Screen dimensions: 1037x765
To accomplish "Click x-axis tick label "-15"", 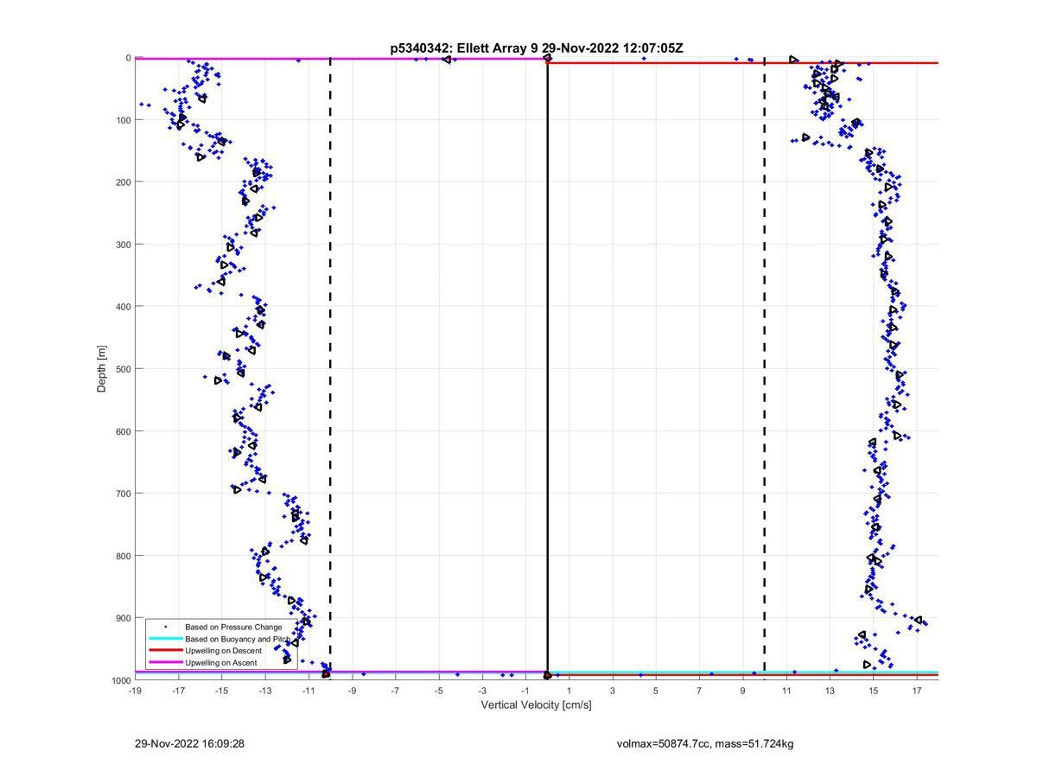I will 221,691.
